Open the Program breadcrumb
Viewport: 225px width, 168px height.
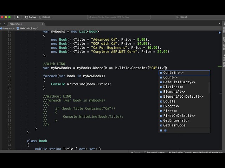(6, 28)
